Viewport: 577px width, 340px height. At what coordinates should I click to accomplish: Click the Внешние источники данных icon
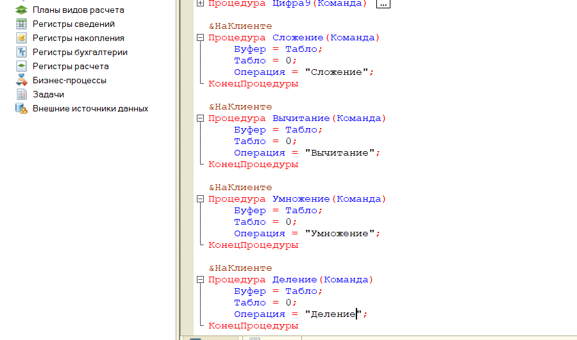21,108
